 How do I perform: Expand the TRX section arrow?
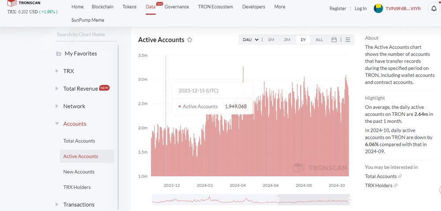tap(57, 71)
